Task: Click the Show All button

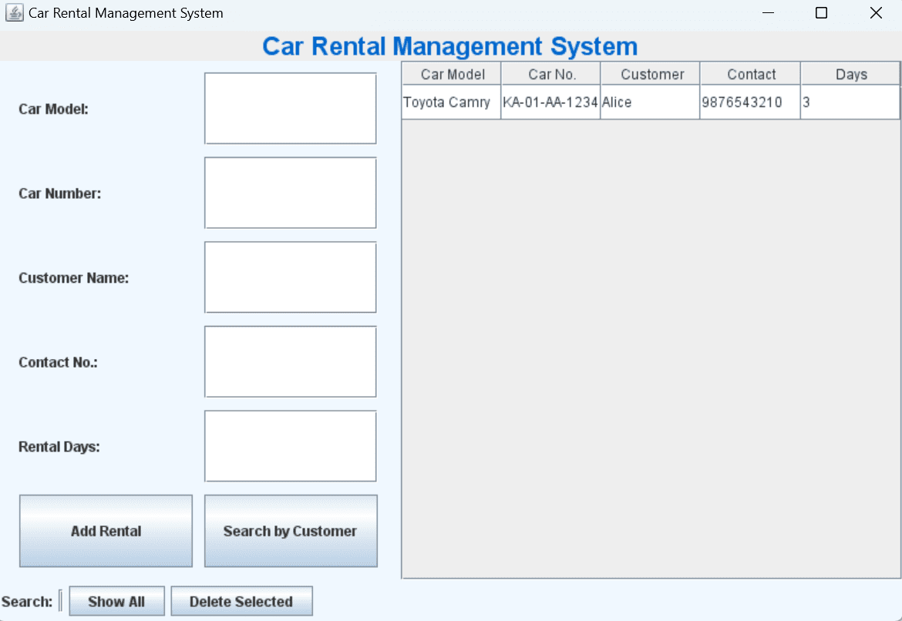Action: point(116,601)
